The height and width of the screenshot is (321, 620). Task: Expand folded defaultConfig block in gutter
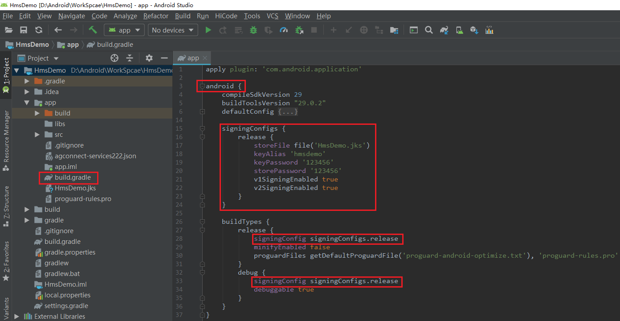point(202,111)
